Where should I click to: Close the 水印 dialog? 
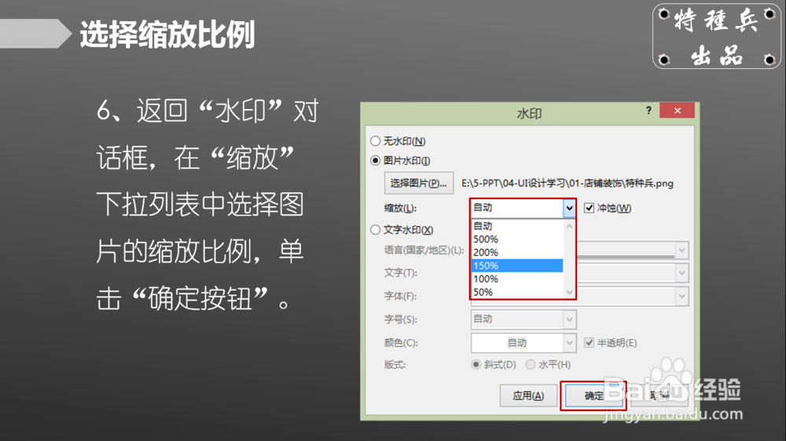point(678,111)
